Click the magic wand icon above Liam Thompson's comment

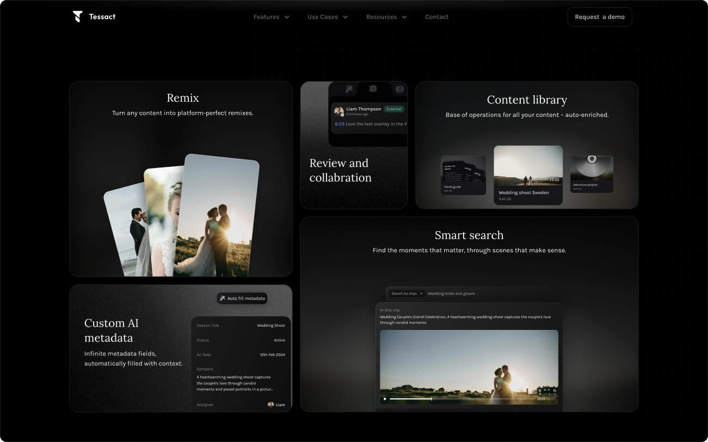(x=349, y=89)
